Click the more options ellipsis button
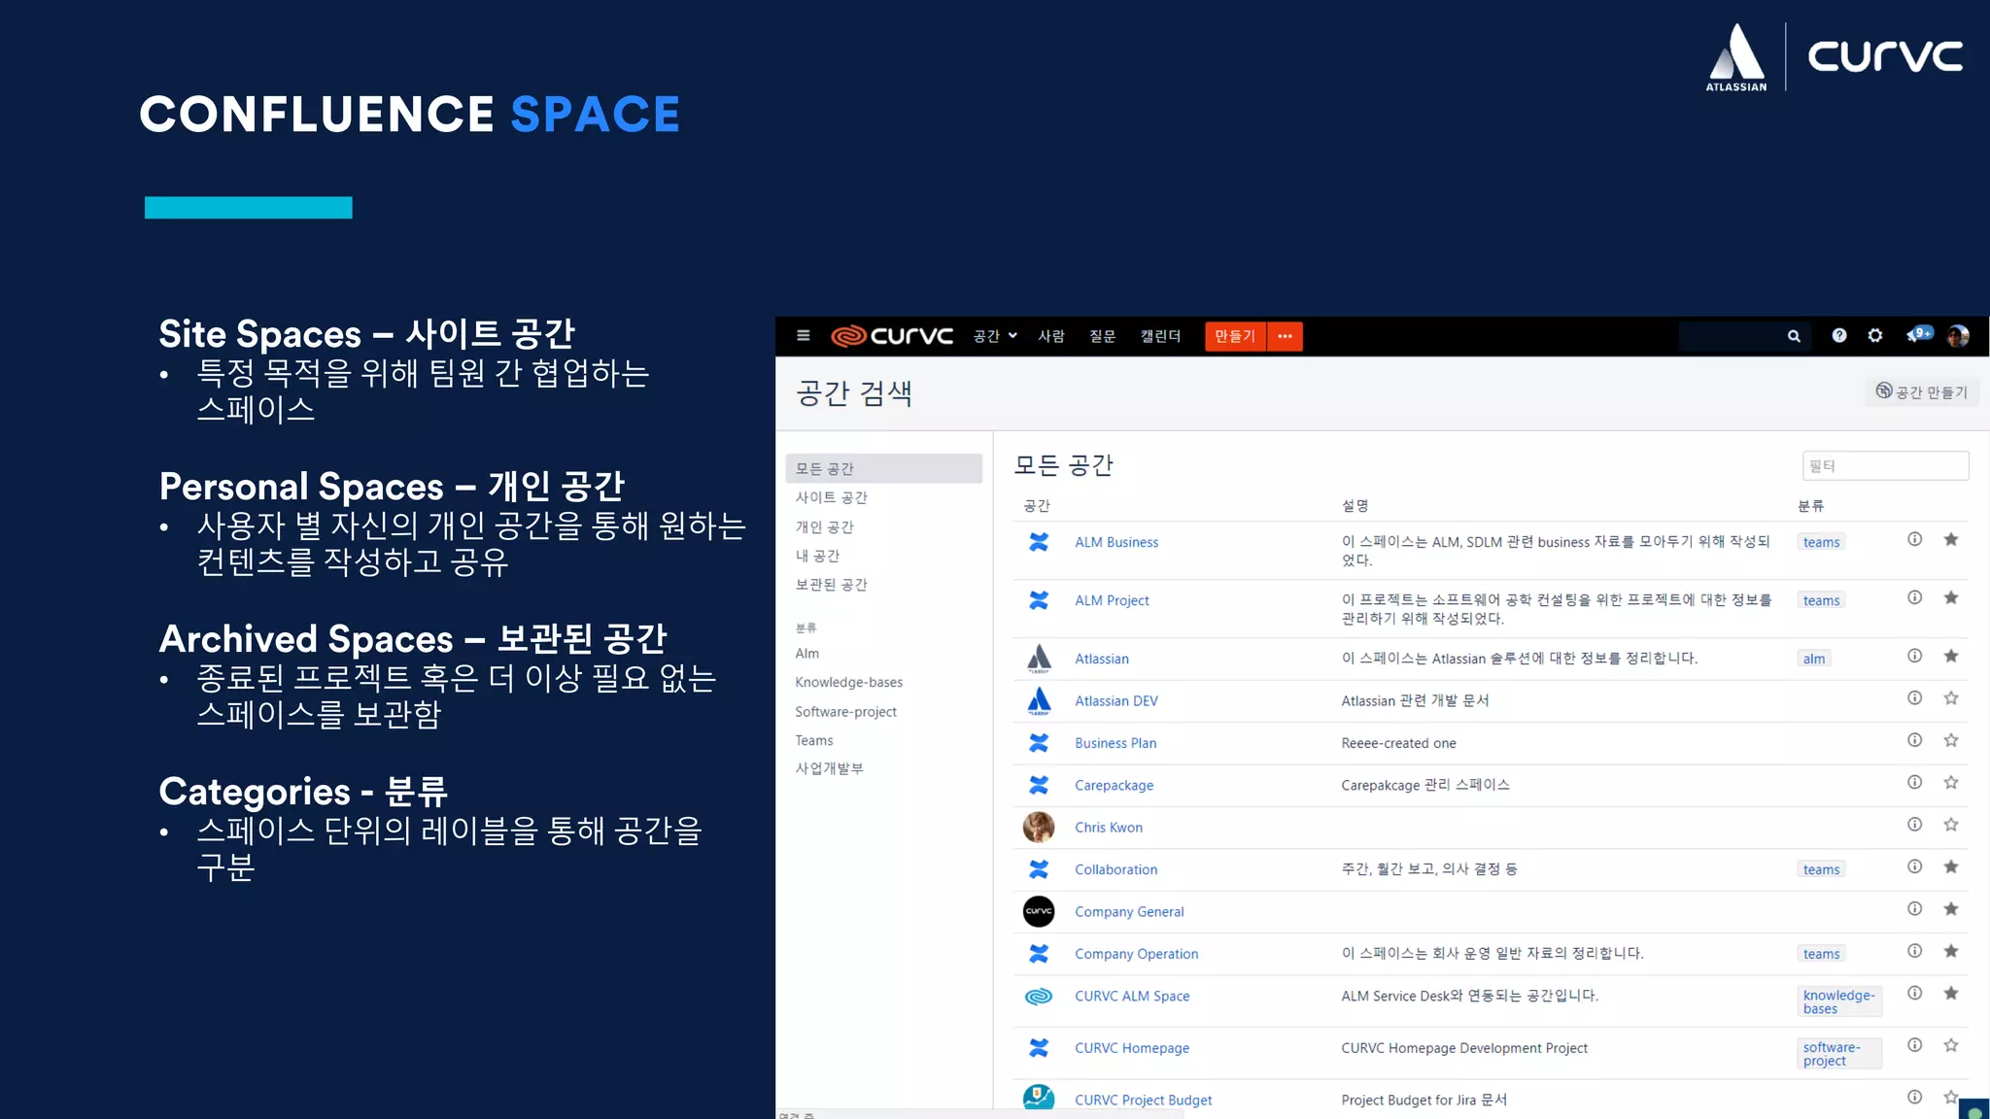 pos(1285,336)
